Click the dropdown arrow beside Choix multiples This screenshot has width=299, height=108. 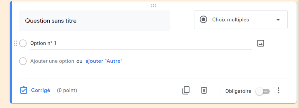pyautogui.click(x=278, y=20)
